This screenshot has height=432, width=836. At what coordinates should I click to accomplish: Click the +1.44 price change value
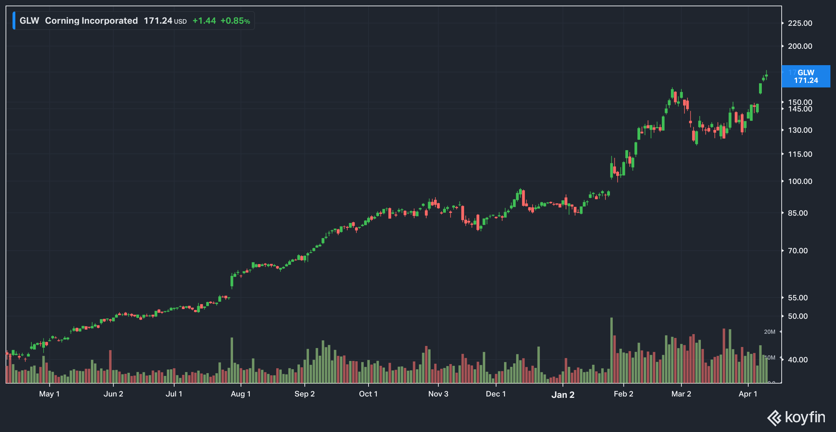click(204, 21)
